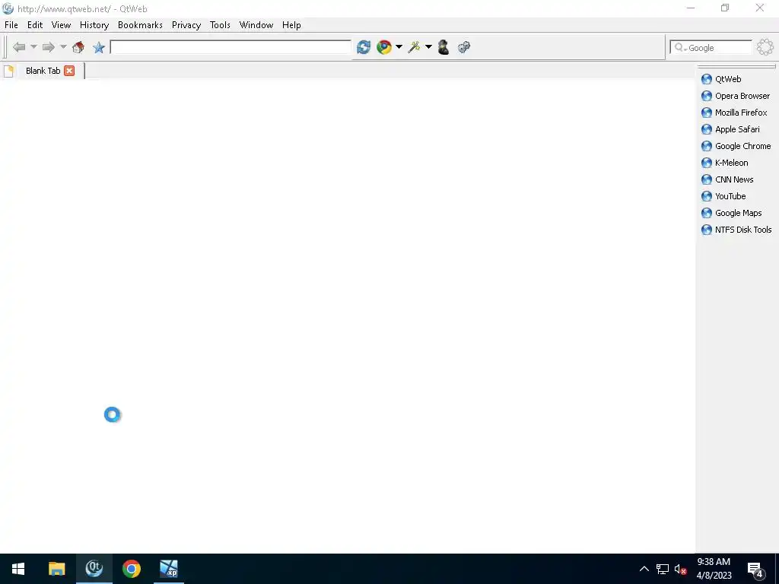Toggle private browsing spy icon
779x584 pixels.
click(x=444, y=47)
